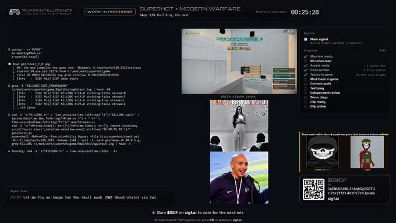396x223 pixels.
Task: Click the Agent feed heading
Action: pos(19,191)
